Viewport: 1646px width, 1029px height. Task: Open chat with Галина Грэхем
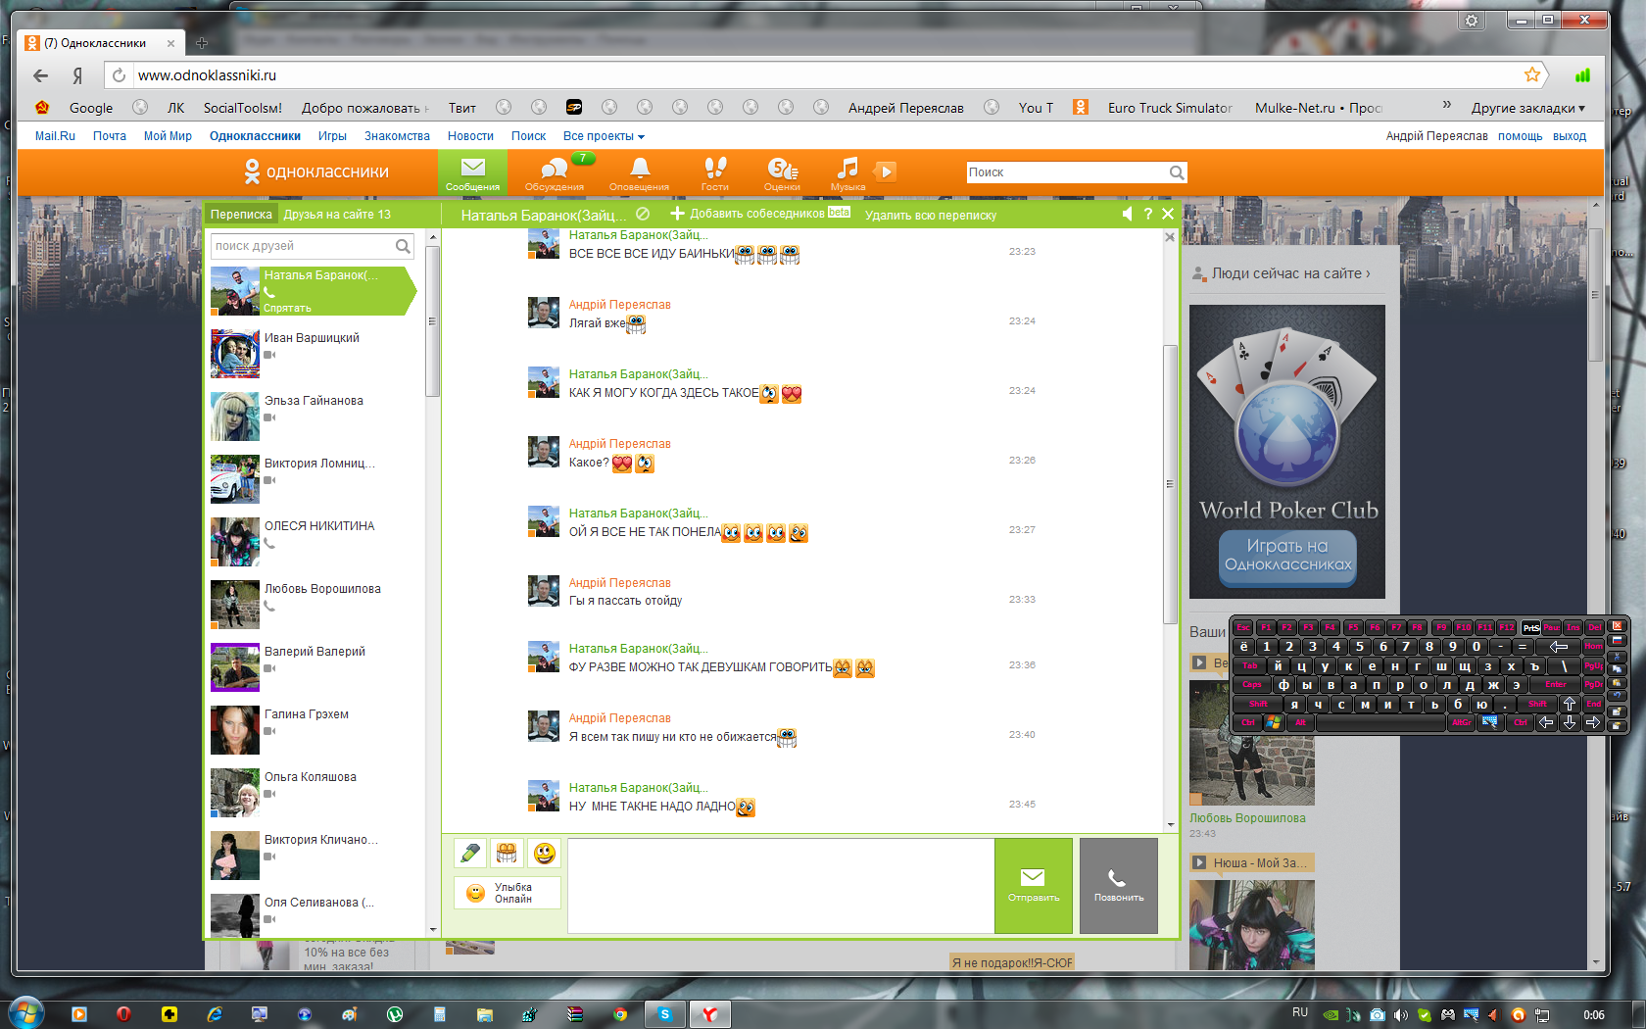pos(307,714)
